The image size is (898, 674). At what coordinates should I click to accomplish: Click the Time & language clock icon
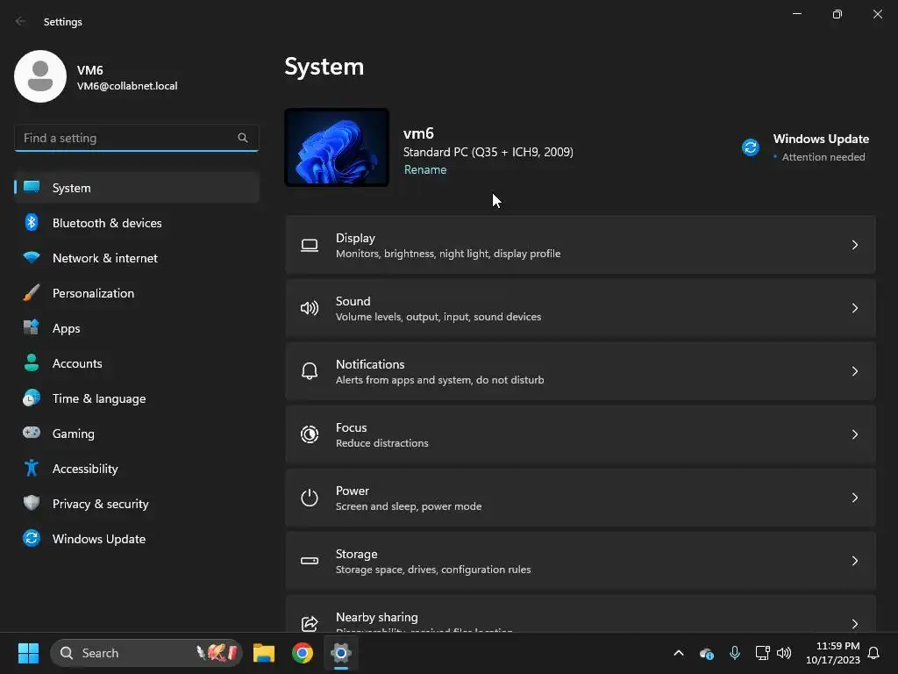[32, 398]
